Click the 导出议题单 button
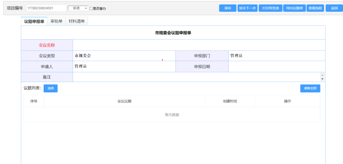343x164 pixels. (294, 8)
